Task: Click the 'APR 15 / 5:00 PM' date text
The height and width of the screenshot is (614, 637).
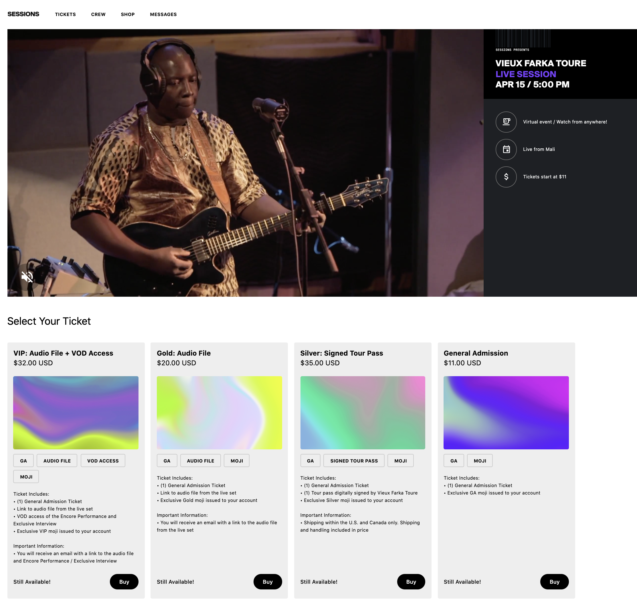Action: [x=532, y=84]
